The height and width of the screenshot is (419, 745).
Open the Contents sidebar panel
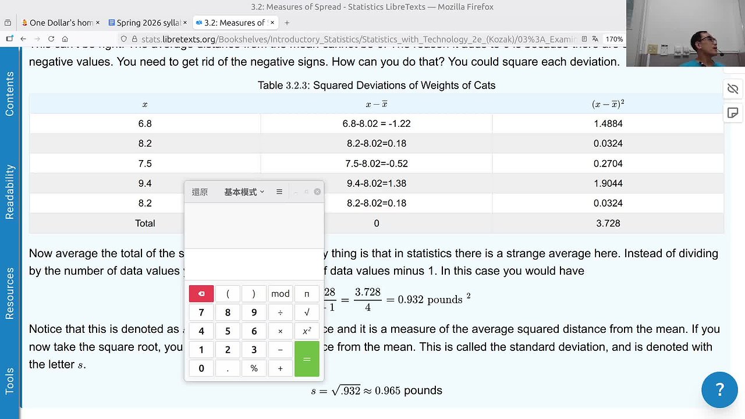[10, 94]
